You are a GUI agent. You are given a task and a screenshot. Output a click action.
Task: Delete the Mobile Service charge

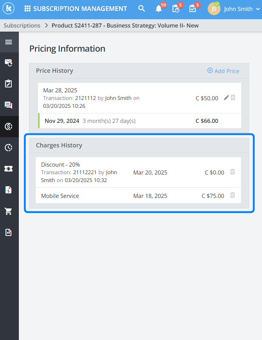(x=233, y=195)
